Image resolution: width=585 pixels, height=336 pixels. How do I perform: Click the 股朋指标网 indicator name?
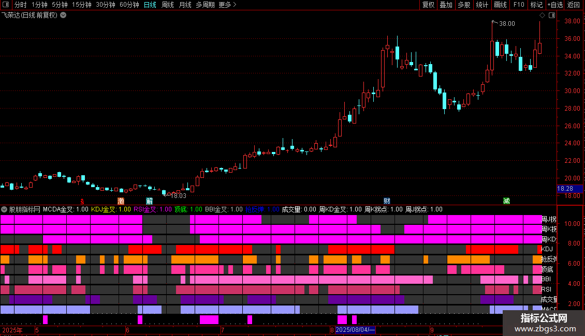(x=25, y=209)
